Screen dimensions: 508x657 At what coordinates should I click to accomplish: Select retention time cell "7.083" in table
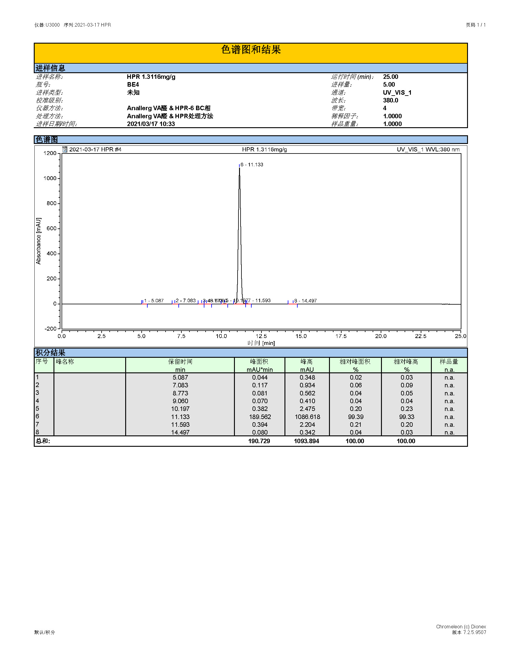180,385
